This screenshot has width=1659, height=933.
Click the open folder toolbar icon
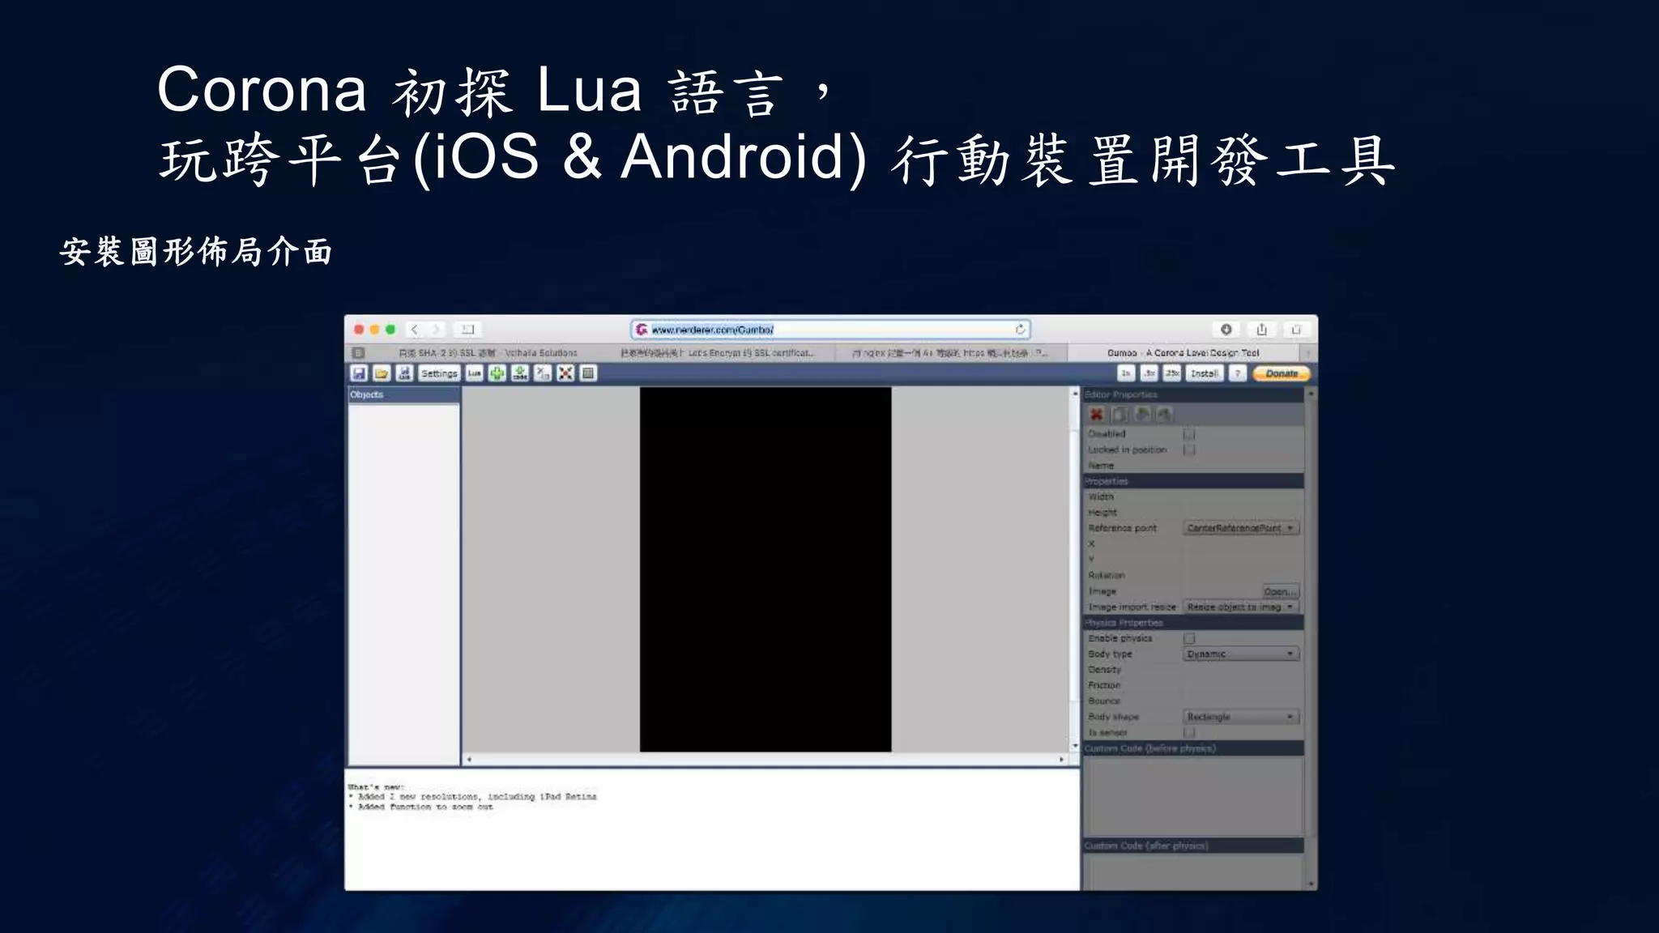pos(382,373)
